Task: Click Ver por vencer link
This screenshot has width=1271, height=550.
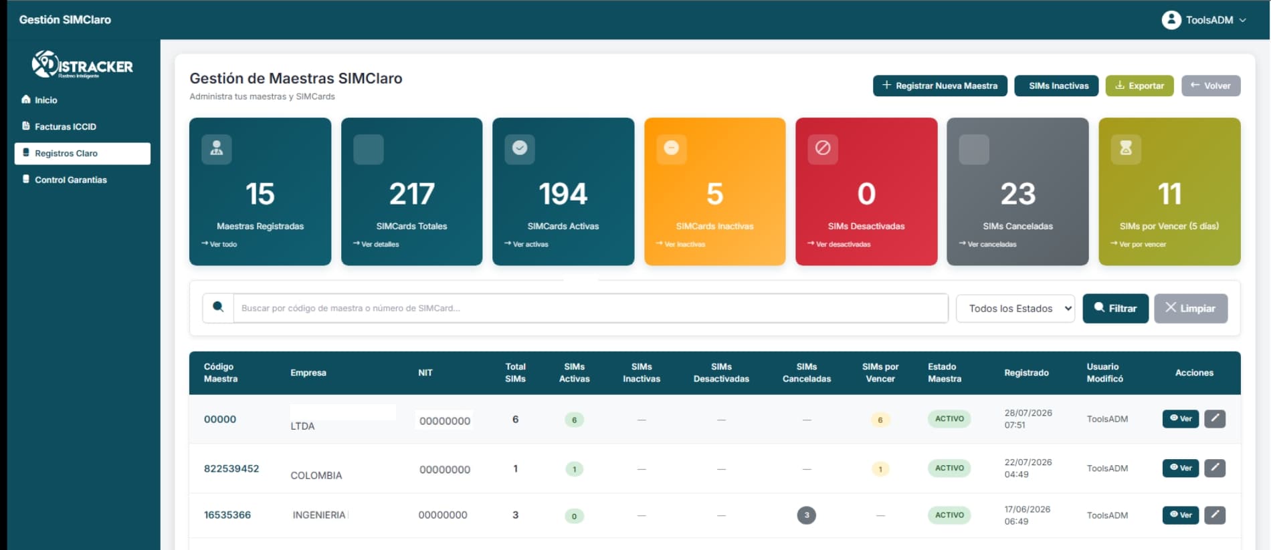Action: pos(1139,244)
